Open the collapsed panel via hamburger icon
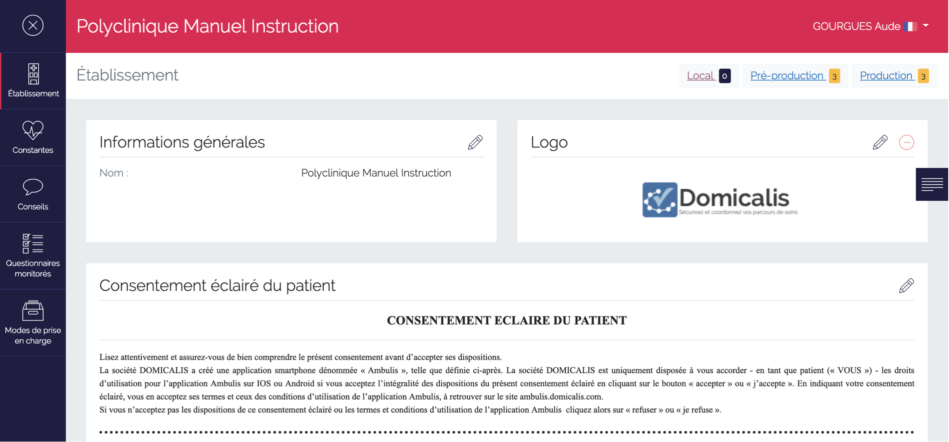 [932, 184]
